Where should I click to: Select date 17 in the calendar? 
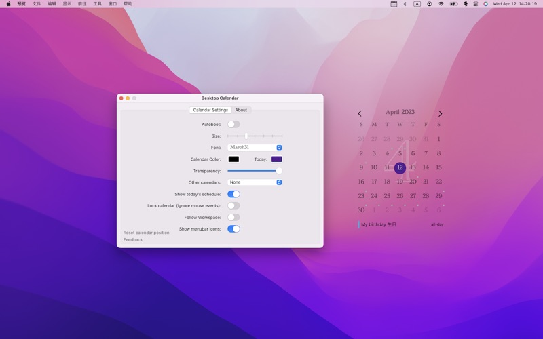click(x=374, y=182)
